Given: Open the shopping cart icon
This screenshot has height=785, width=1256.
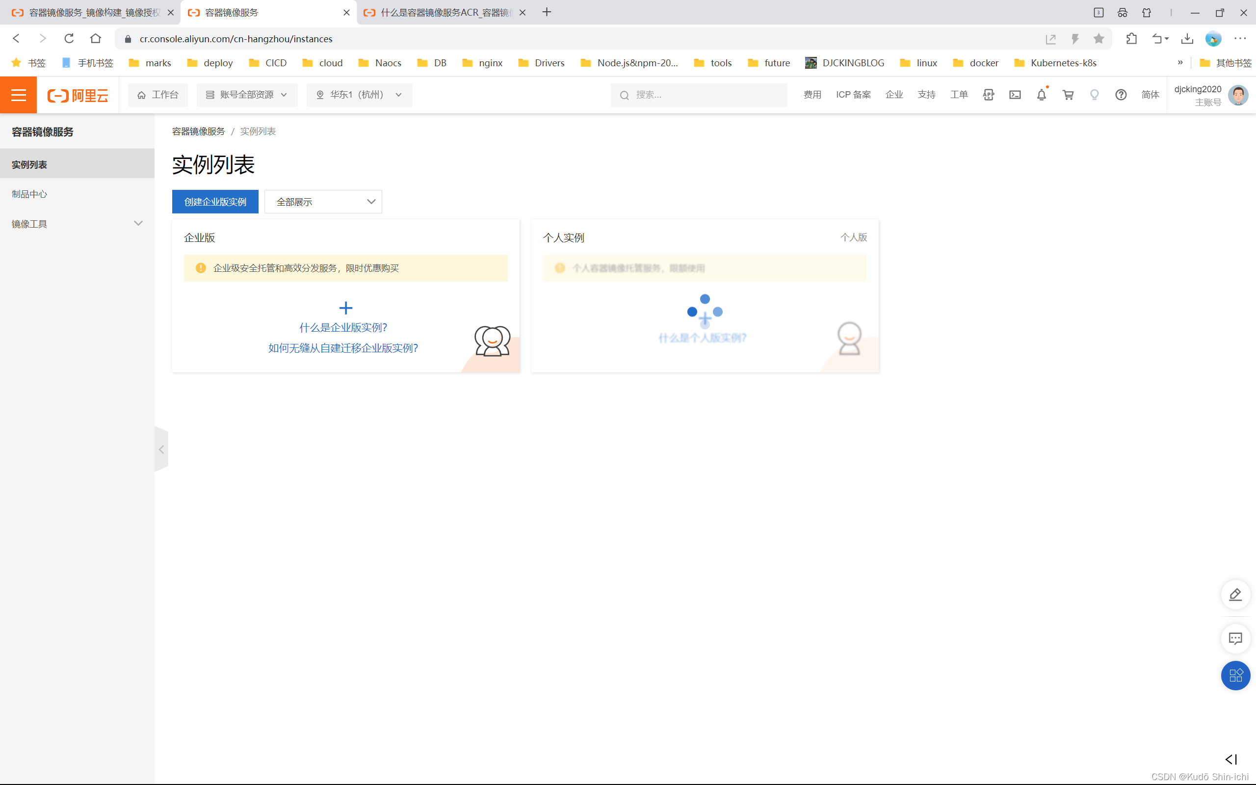Looking at the screenshot, I should click(1068, 95).
